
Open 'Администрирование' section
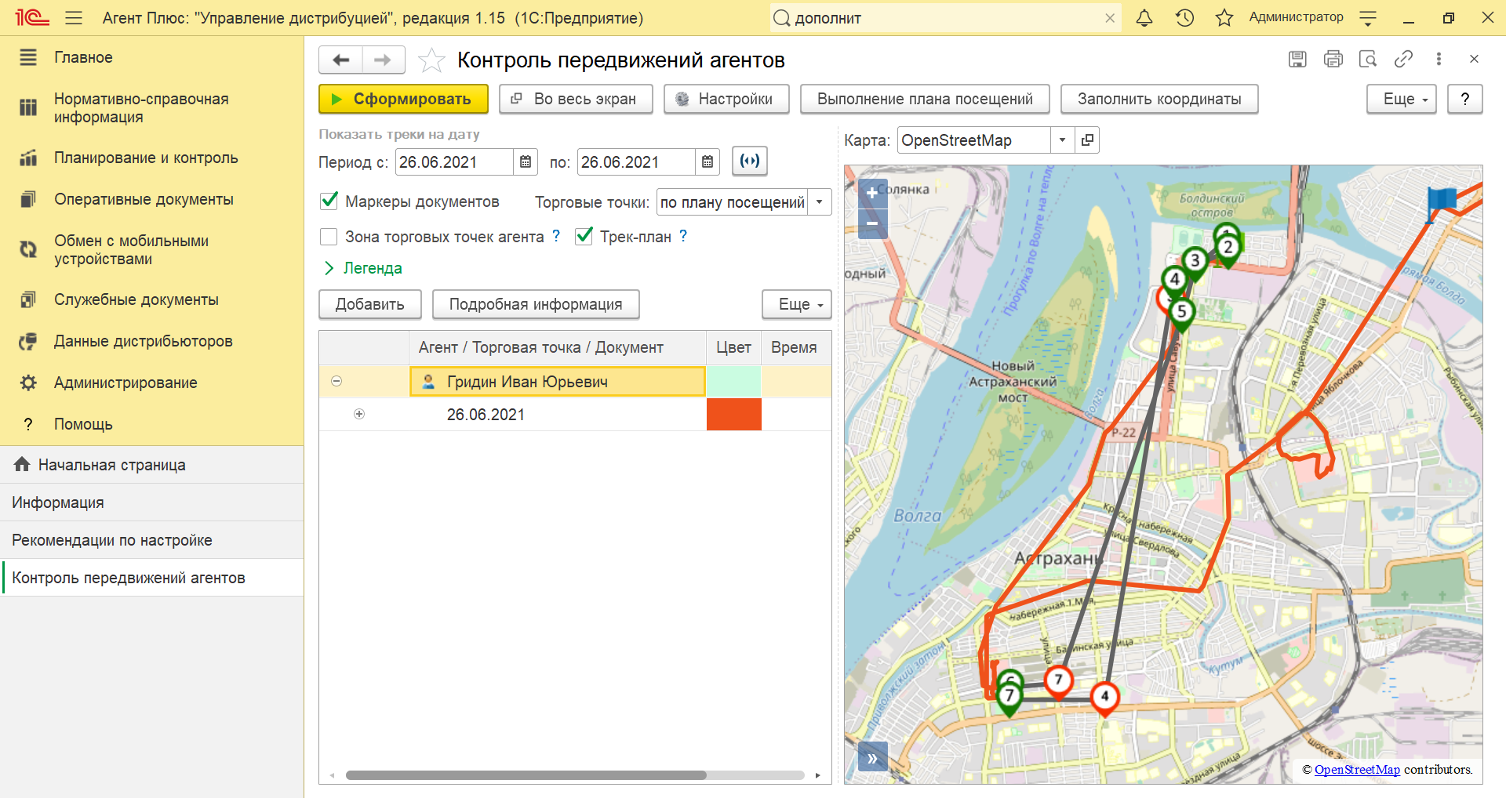pyautogui.click(x=125, y=383)
